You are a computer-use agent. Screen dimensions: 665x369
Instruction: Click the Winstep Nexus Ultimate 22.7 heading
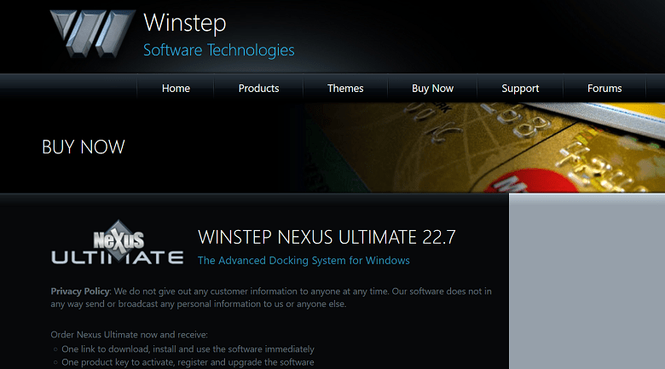(327, 237)
